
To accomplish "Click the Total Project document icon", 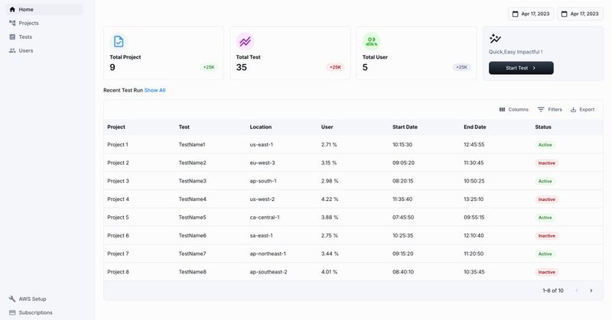I will click(x=119, y=41).
